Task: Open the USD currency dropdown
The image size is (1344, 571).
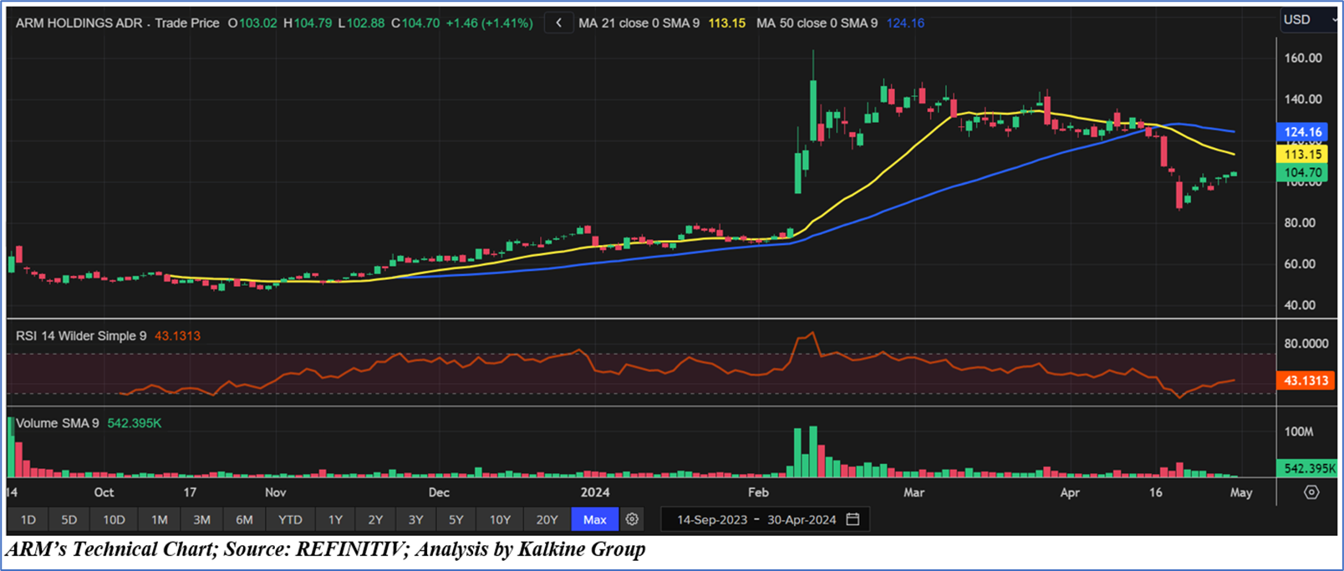Action: tap(1309, 20)
